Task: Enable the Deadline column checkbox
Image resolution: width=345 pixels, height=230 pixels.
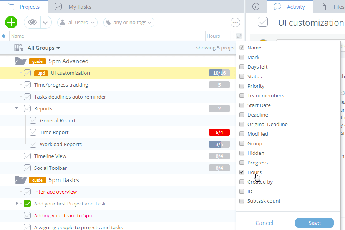Action: pos(242,115)
